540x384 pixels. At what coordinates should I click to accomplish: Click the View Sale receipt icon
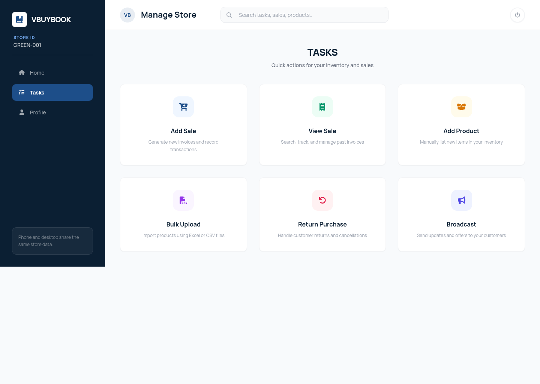(322, 107)
